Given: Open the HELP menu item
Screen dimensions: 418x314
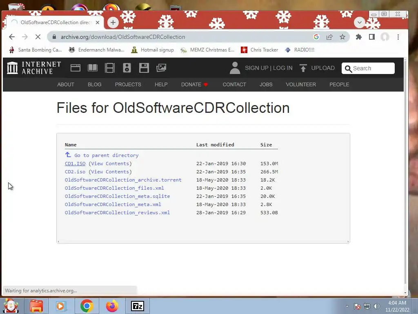Looking at the screenshot, I should pos(161,85).
